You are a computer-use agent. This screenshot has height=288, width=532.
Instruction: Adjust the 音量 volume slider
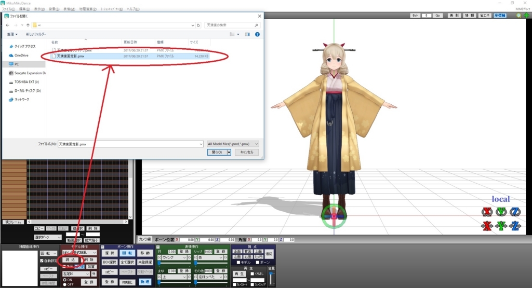271,279
